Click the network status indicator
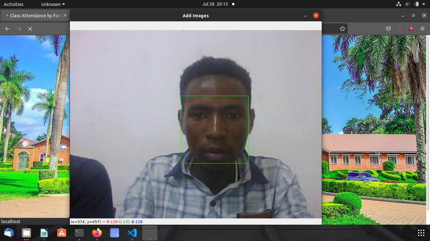 click(399, 4)
